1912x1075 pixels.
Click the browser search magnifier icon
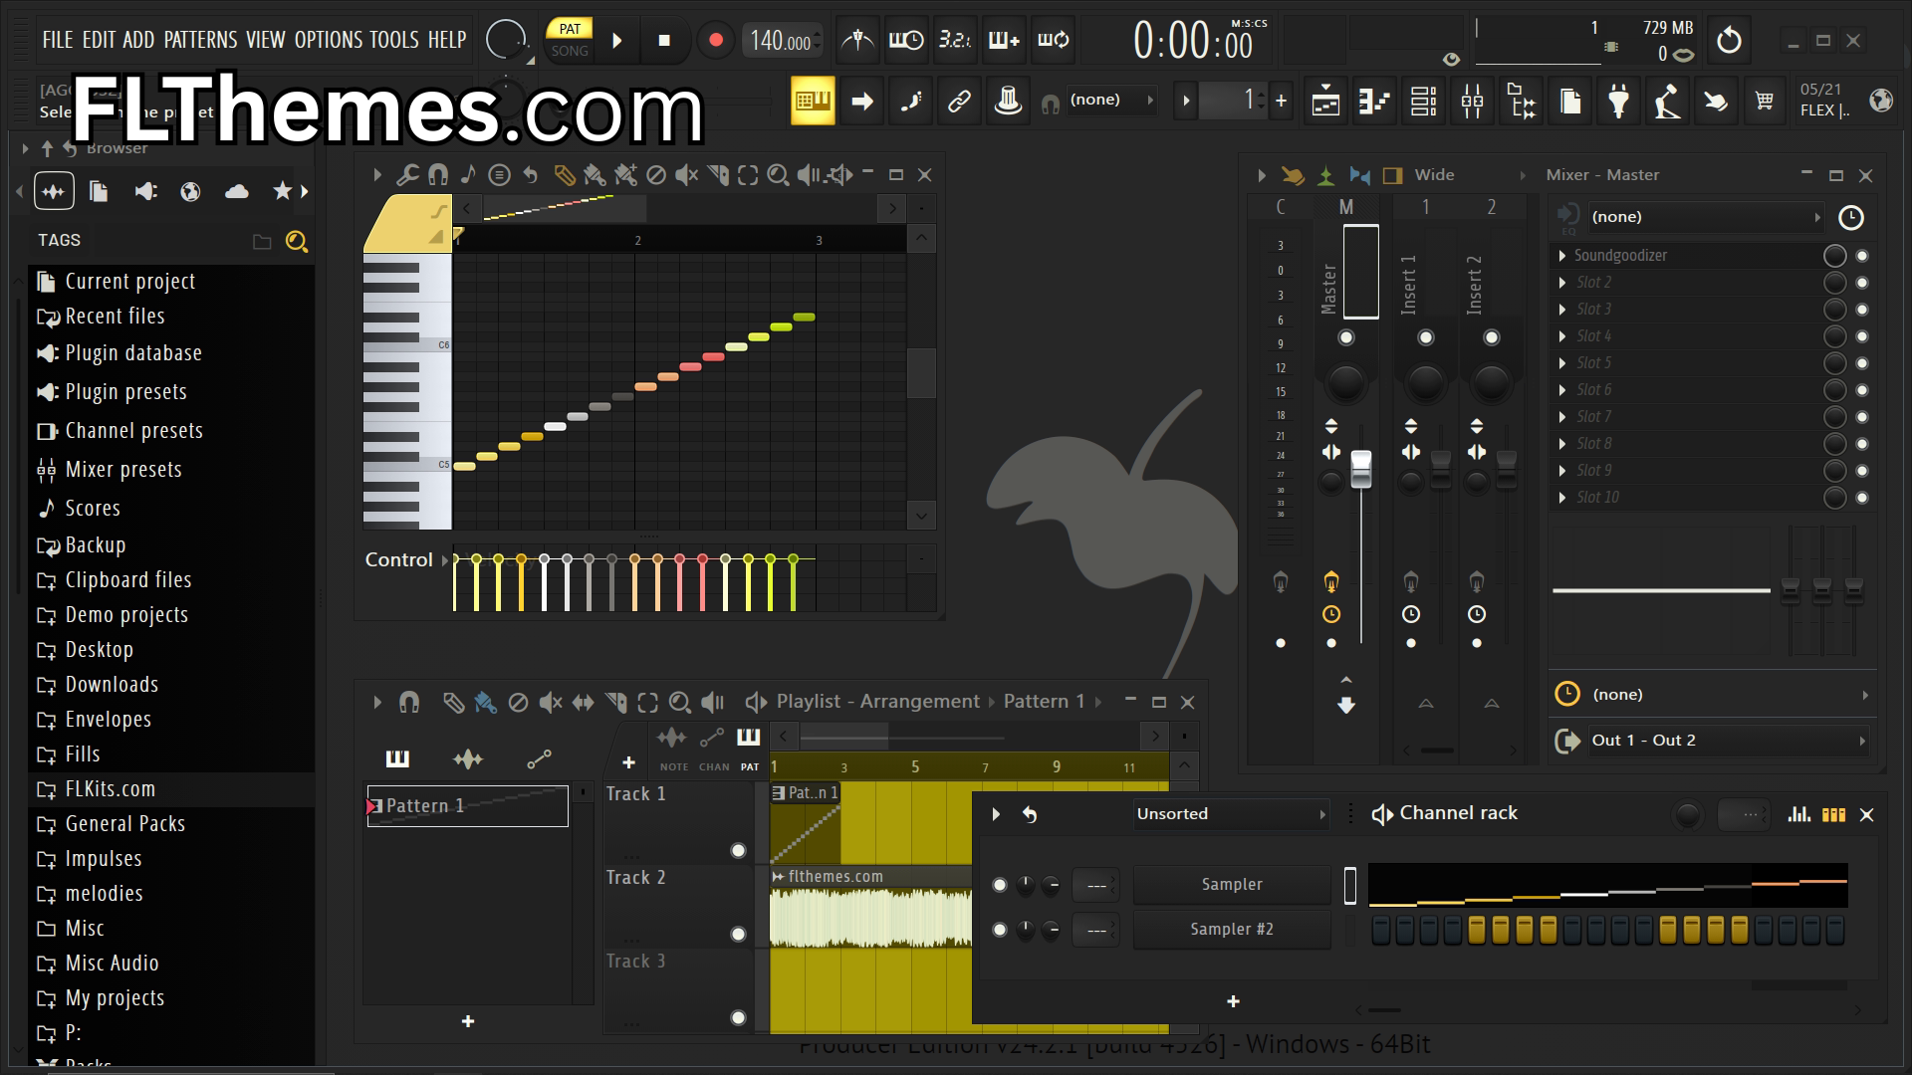296,241
